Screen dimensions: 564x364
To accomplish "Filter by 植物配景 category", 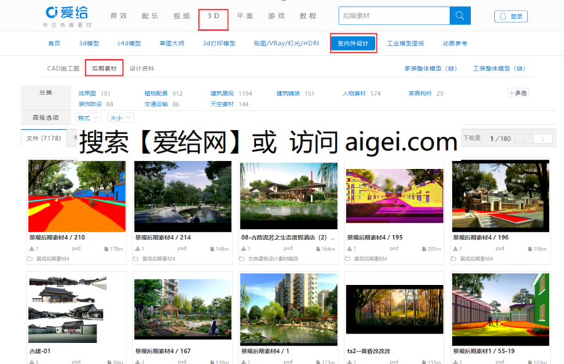I will (x=156, y=94).
